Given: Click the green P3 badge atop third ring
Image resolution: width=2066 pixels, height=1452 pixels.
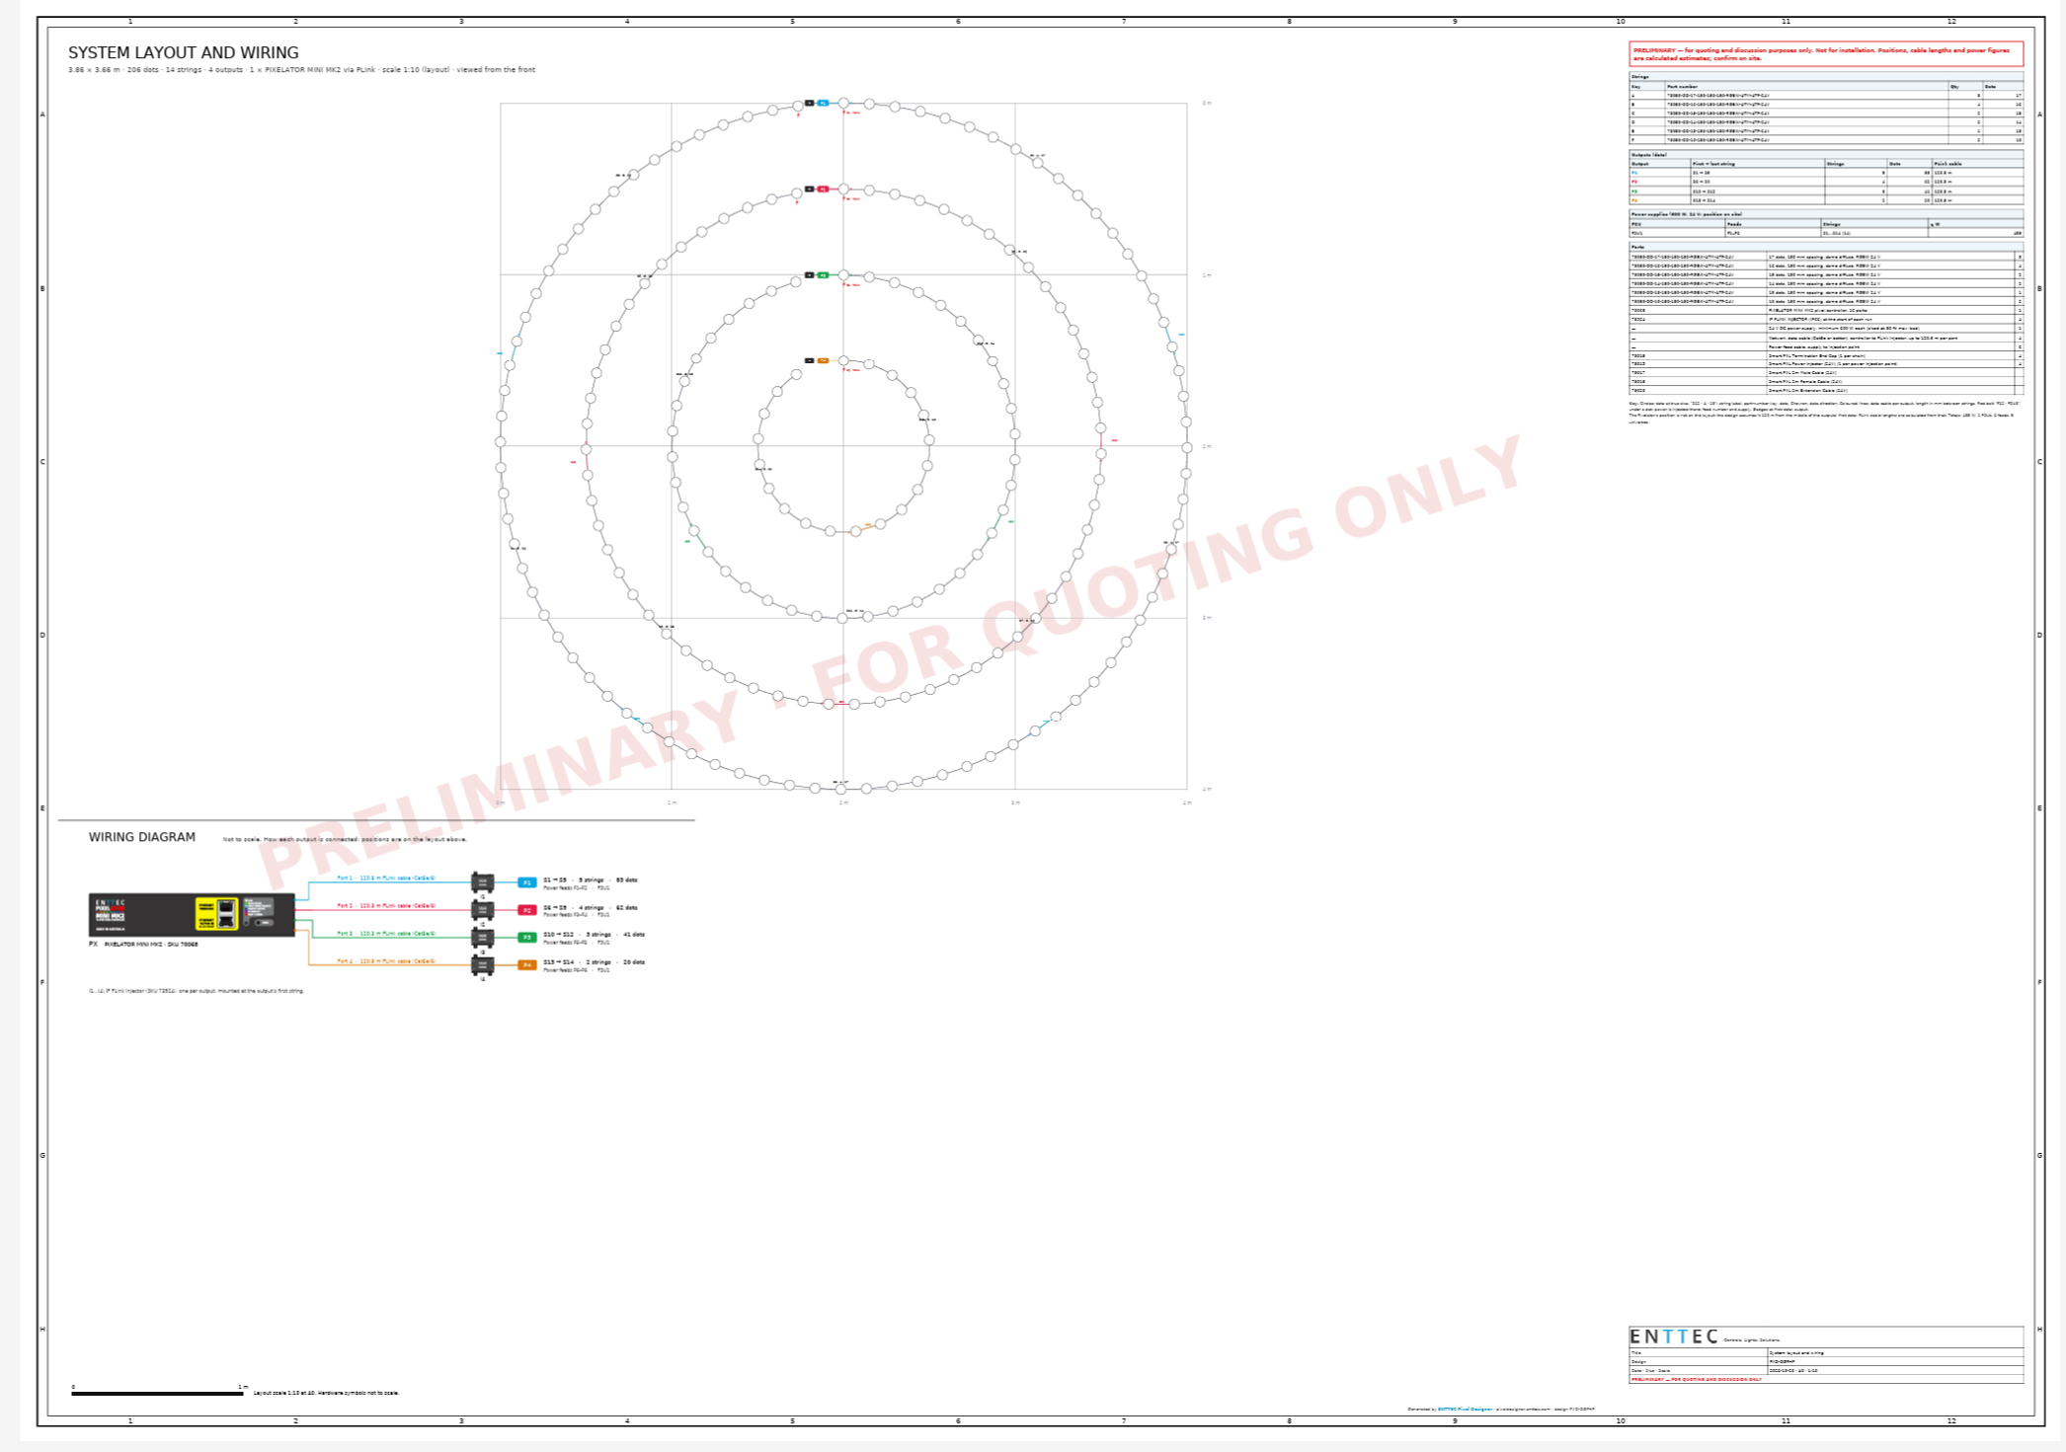Looking at the screenshot, I should click(823, 275).
